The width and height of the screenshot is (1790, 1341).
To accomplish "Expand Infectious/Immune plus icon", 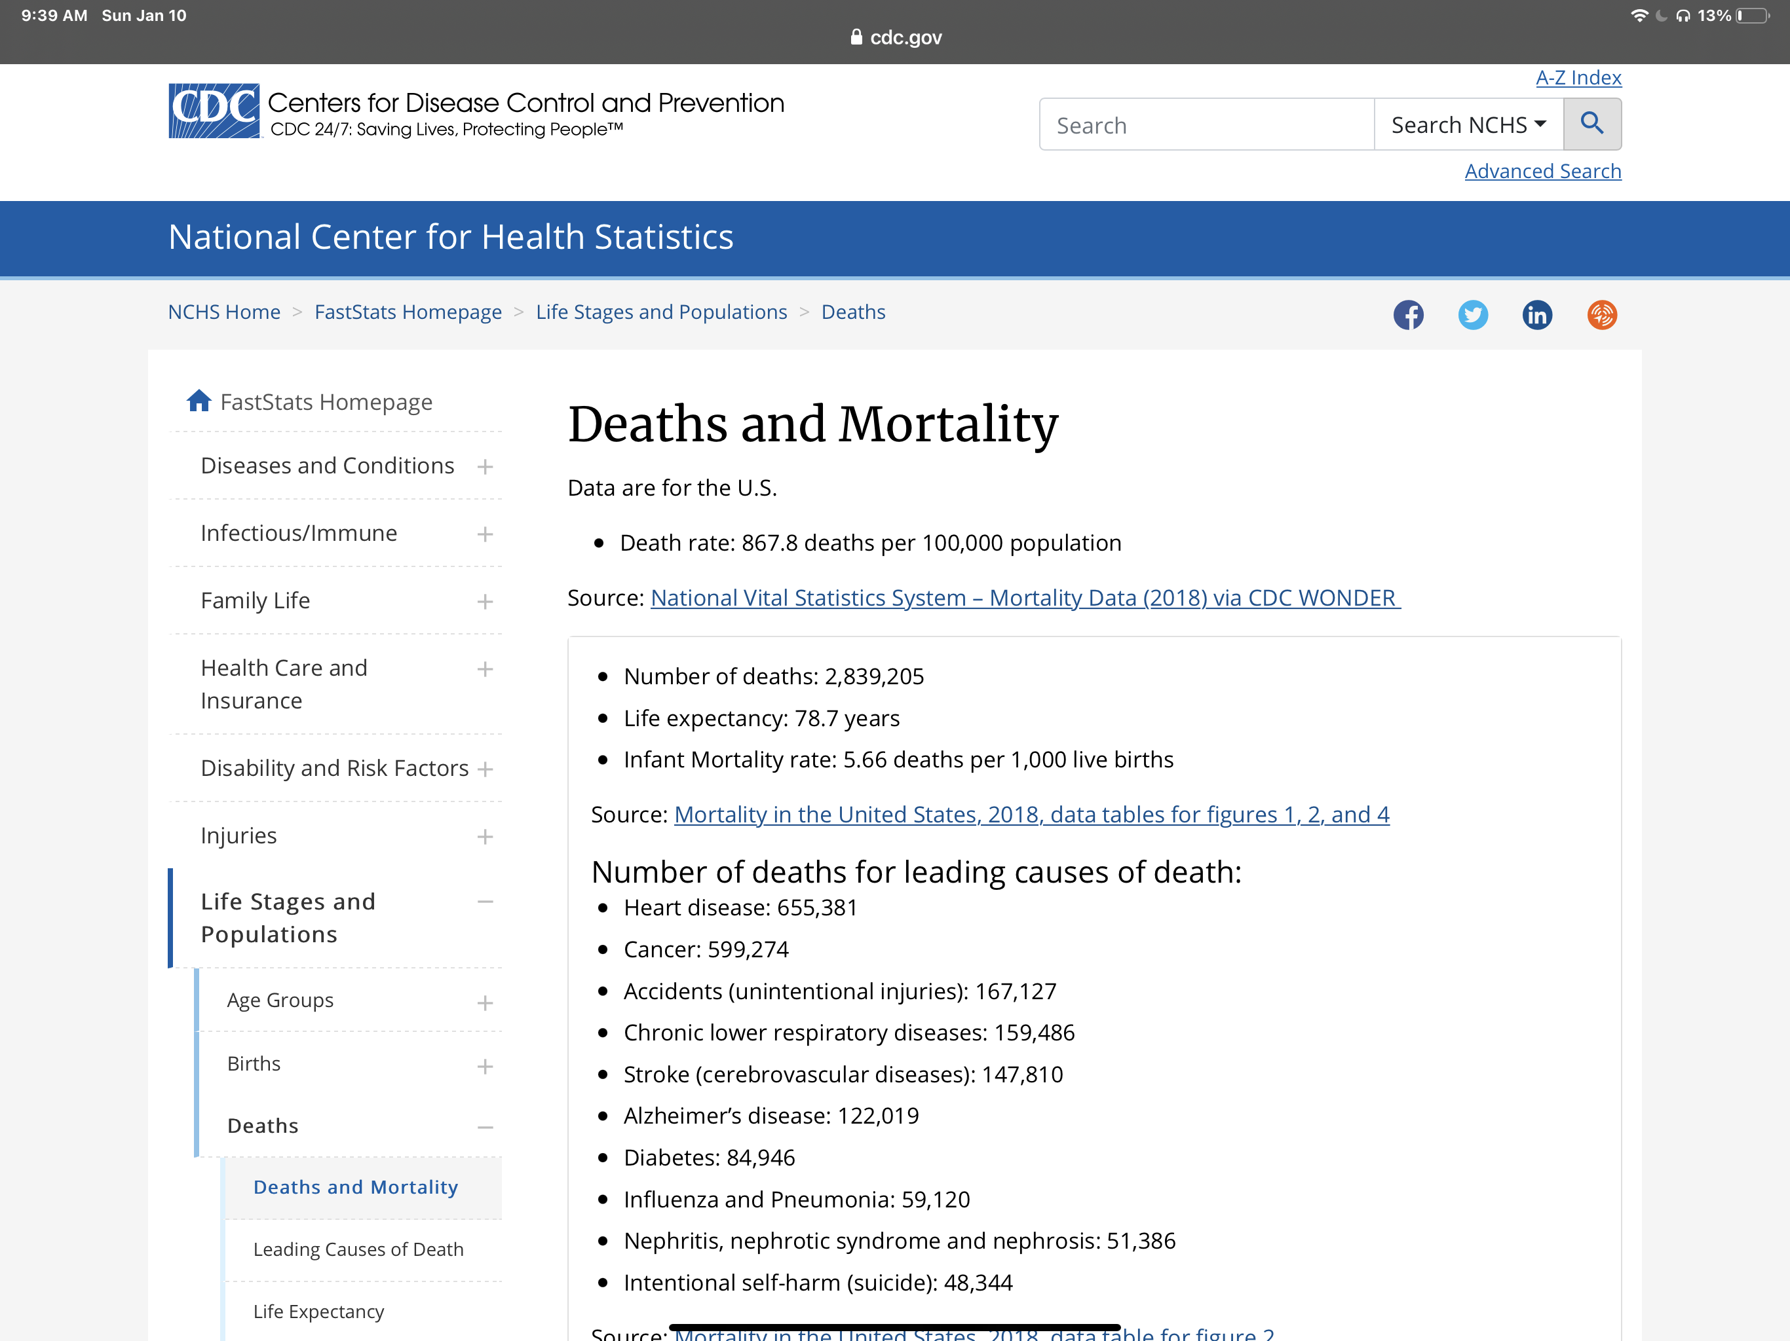I will pyautogui.click(x=485, y=534).
